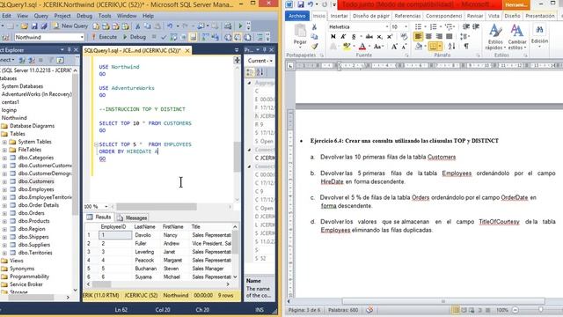Toggle show paragraph marks ¶
Screen dimensions: 563x317
tap(466, 46)
